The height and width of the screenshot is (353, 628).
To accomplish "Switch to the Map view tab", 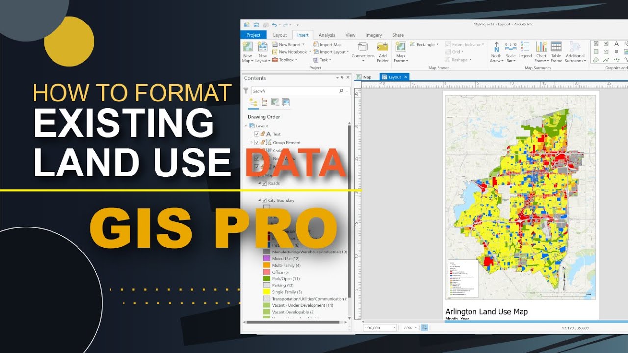I will tap(364, 77).
